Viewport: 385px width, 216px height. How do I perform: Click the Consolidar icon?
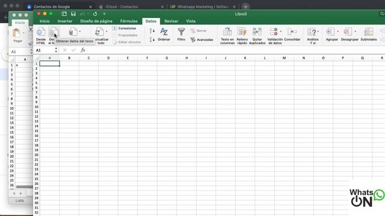tap(292, 32)
